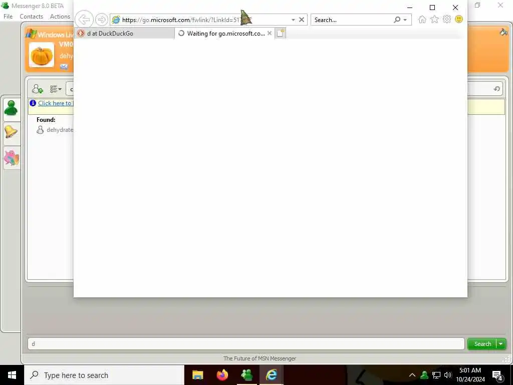Click the smiley feedback icon in IE

459,19
